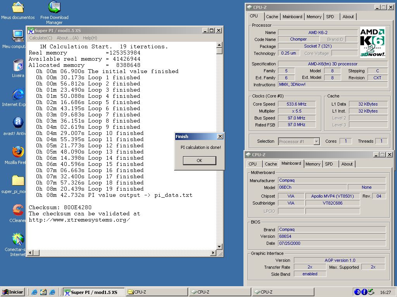Viewport: 397px width, 297px height.
Task: Click the second Internet Explorer quick launch icon
Action: pos(52,292)
